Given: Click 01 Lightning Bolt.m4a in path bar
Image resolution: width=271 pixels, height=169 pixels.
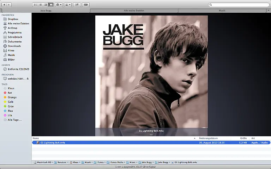Looking at the screenshot, I should pos(184,162).
